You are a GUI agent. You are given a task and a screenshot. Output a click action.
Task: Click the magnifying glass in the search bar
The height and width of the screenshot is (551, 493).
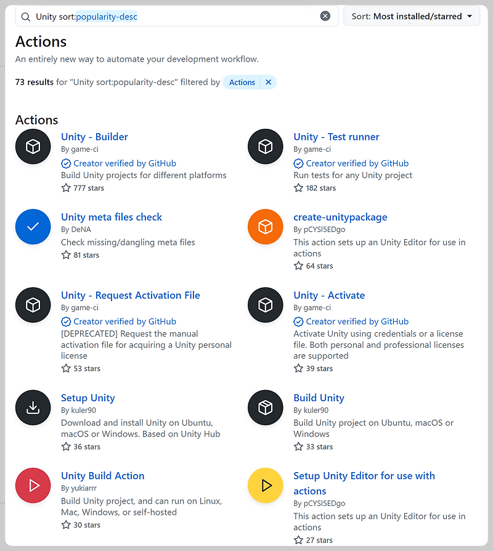[25, 17]
